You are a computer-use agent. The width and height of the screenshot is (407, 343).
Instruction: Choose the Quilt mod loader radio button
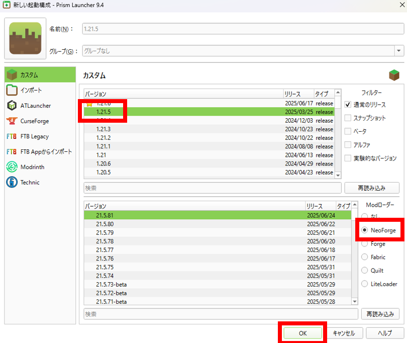click(x=365, y=271)
